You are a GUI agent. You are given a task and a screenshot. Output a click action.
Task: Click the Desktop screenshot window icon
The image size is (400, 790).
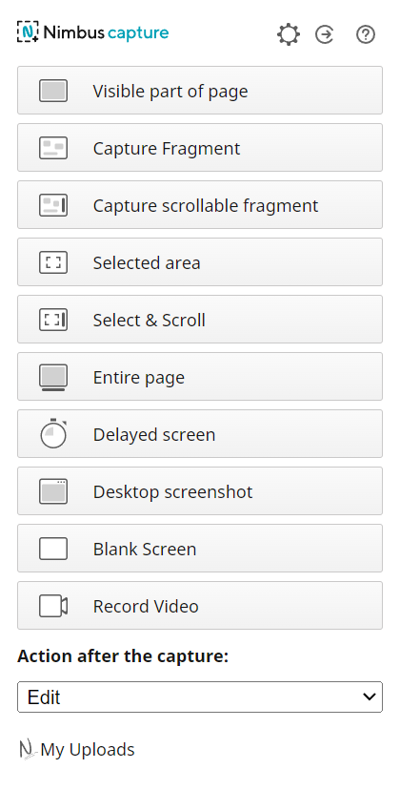(x=53, y=491)
